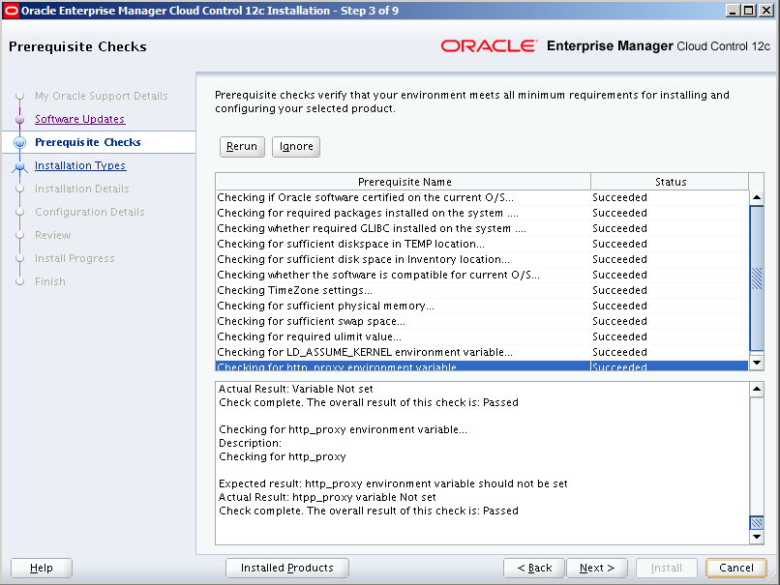Select 'LD_ASSUME_KERNEL environment variable' row
This screenshot has height=585, width=780.
482,352
